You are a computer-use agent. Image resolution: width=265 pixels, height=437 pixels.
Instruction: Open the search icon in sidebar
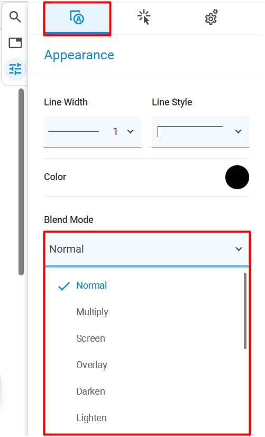tap(15, 17)
